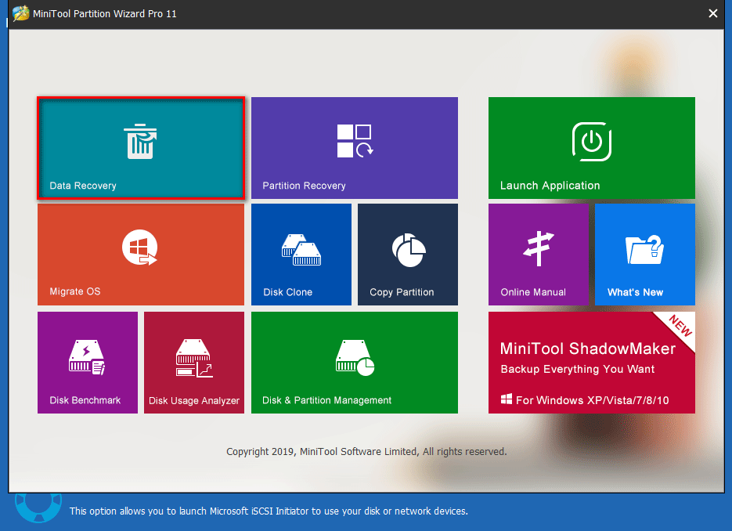Click the "Partition Recovery" tile label
Viewport: 732px width, 531px height.
coord(304,186)
